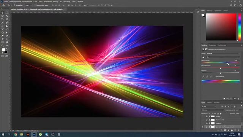Add a layer style with fx button

click(222, 130)
